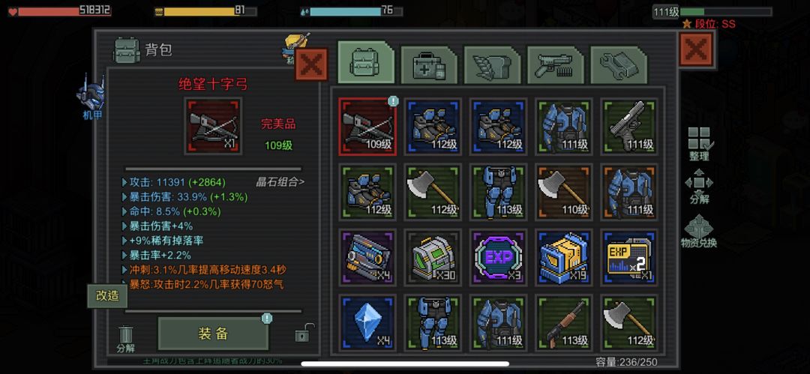Switch to the food items tab
The height and width of the screenshot is (374, 810).
(x=492, y=65)
